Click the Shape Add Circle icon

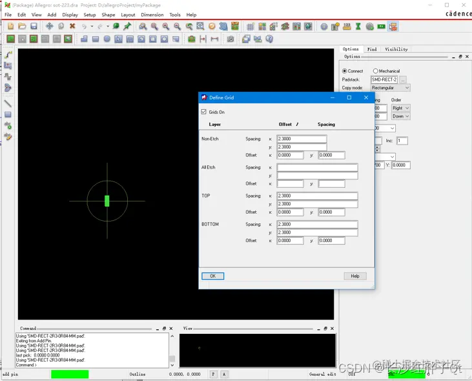tap(107, 39)
